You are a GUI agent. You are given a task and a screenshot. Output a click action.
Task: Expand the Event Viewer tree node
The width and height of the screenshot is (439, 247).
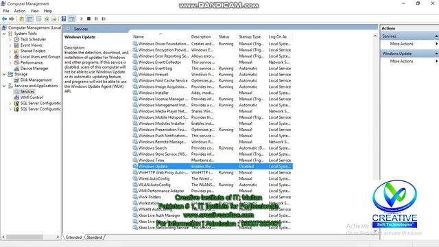click(x=10, y=45)
